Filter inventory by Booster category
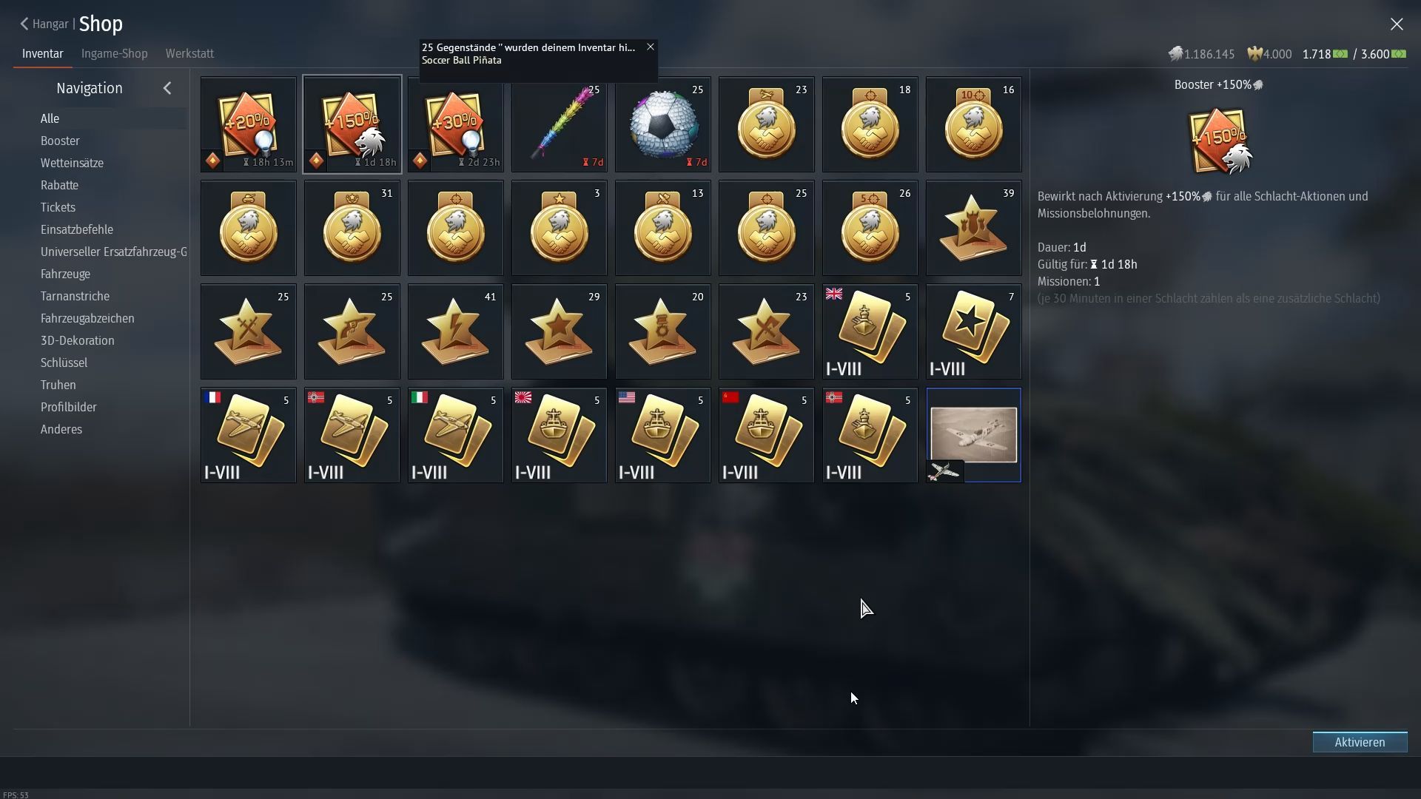The image size is (1421, 799). (60, 141)
